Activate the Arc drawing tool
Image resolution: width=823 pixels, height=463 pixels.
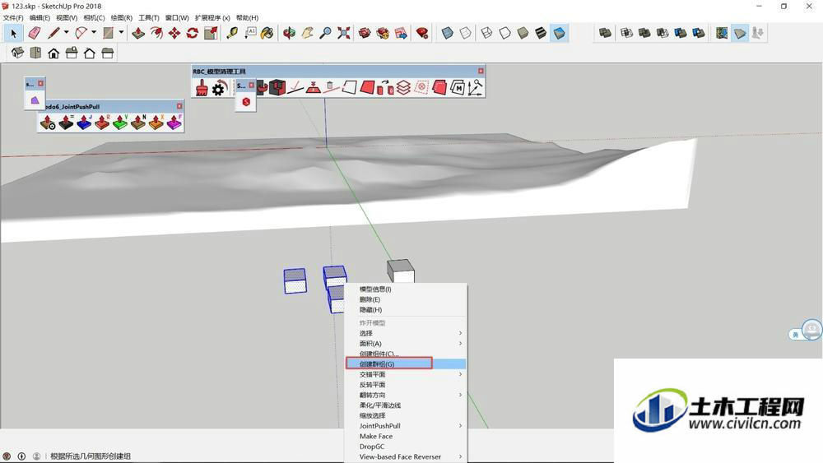[81, 33]
